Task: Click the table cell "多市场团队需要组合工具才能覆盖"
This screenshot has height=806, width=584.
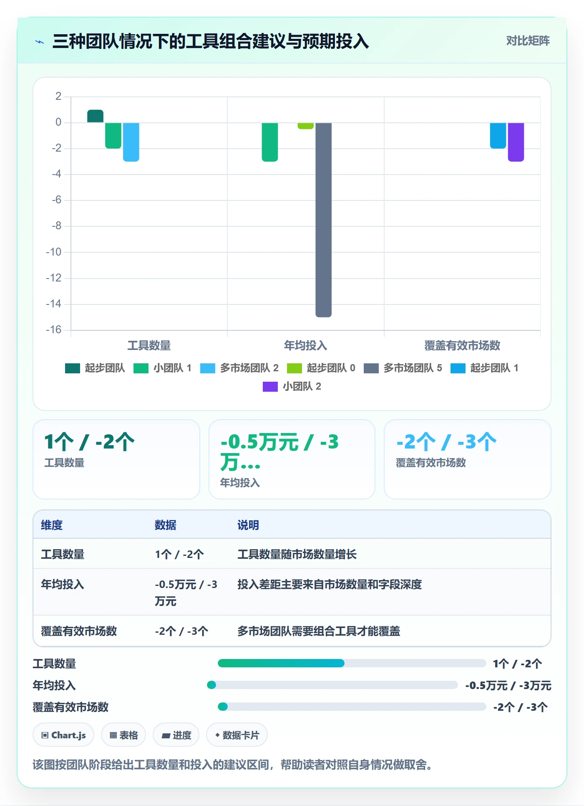Action: point(319,631)
